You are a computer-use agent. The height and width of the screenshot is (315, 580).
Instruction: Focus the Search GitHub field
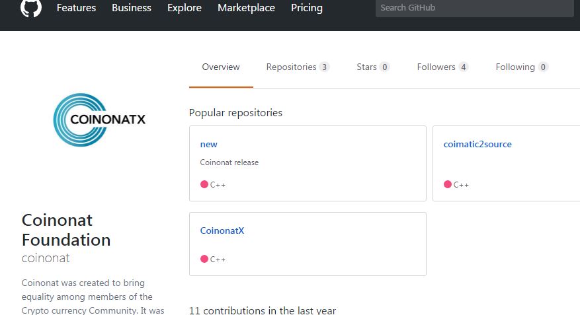point(475,8)
